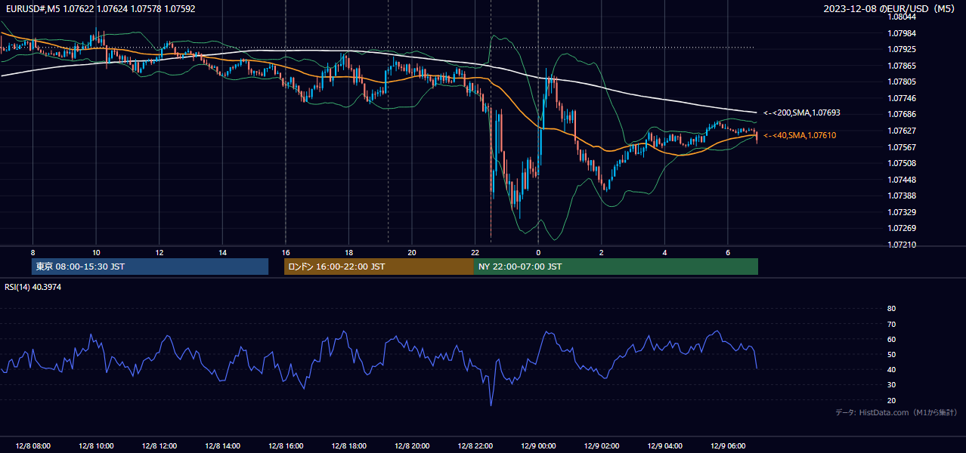Click hour label 2 under price chart
966x453 pixels.
[602, 252]
